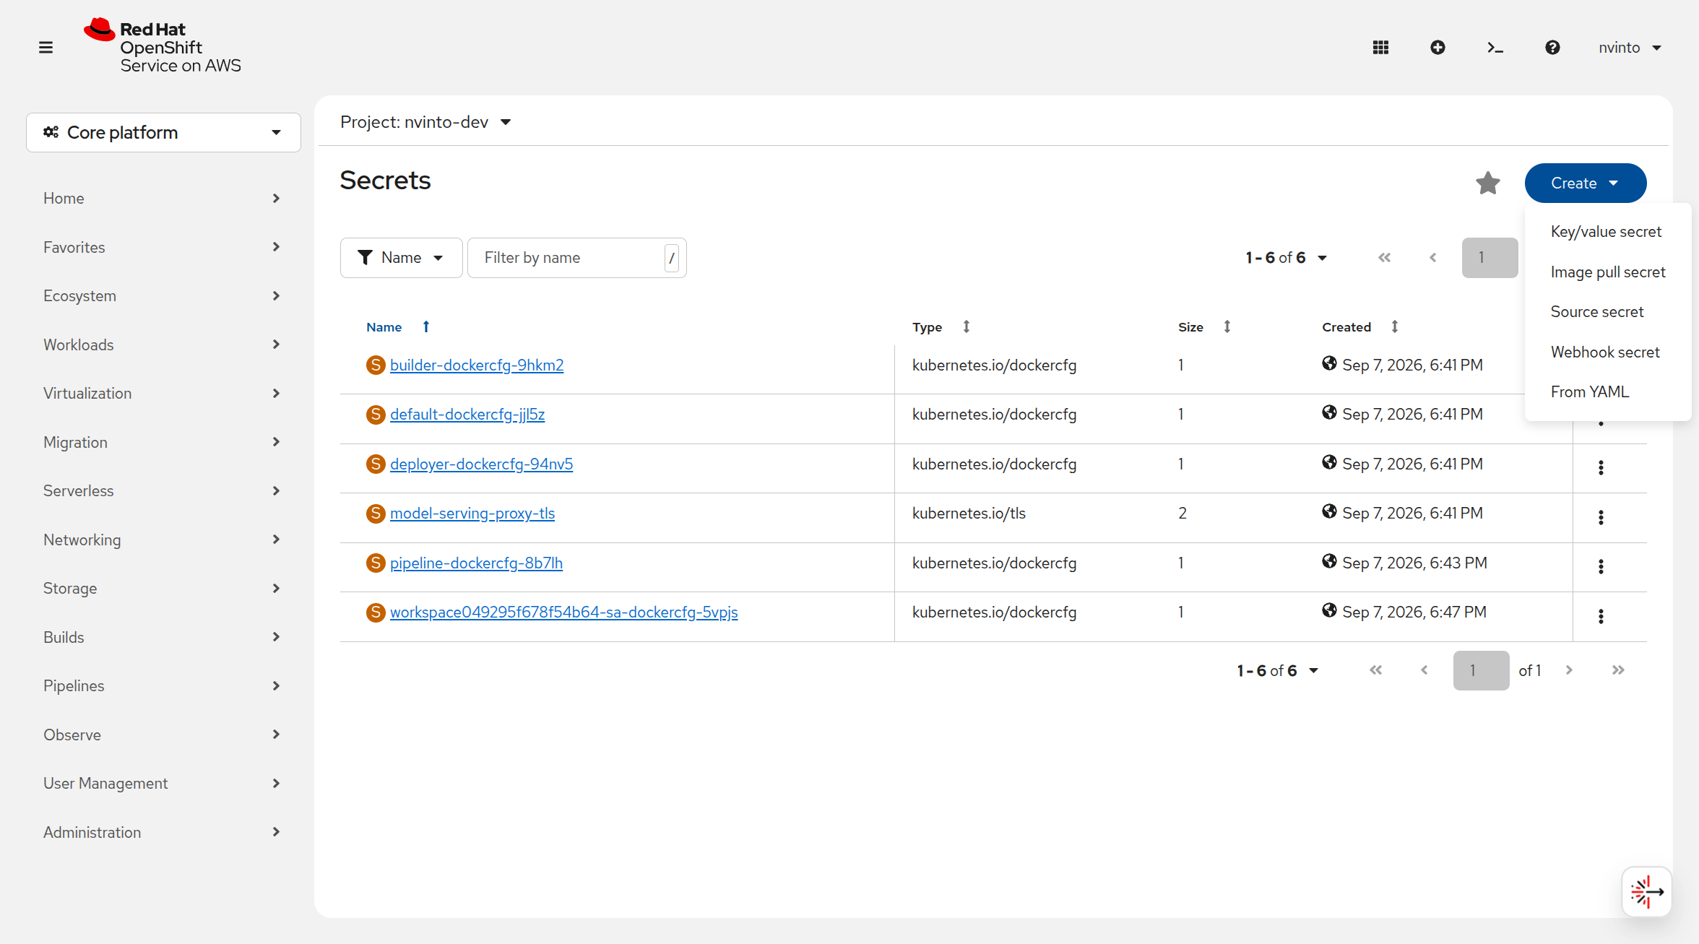Viewport: 1699px width, 944px height.
Task: Go to first page in bottom pagination
Action: click(x=1375, y=670)
